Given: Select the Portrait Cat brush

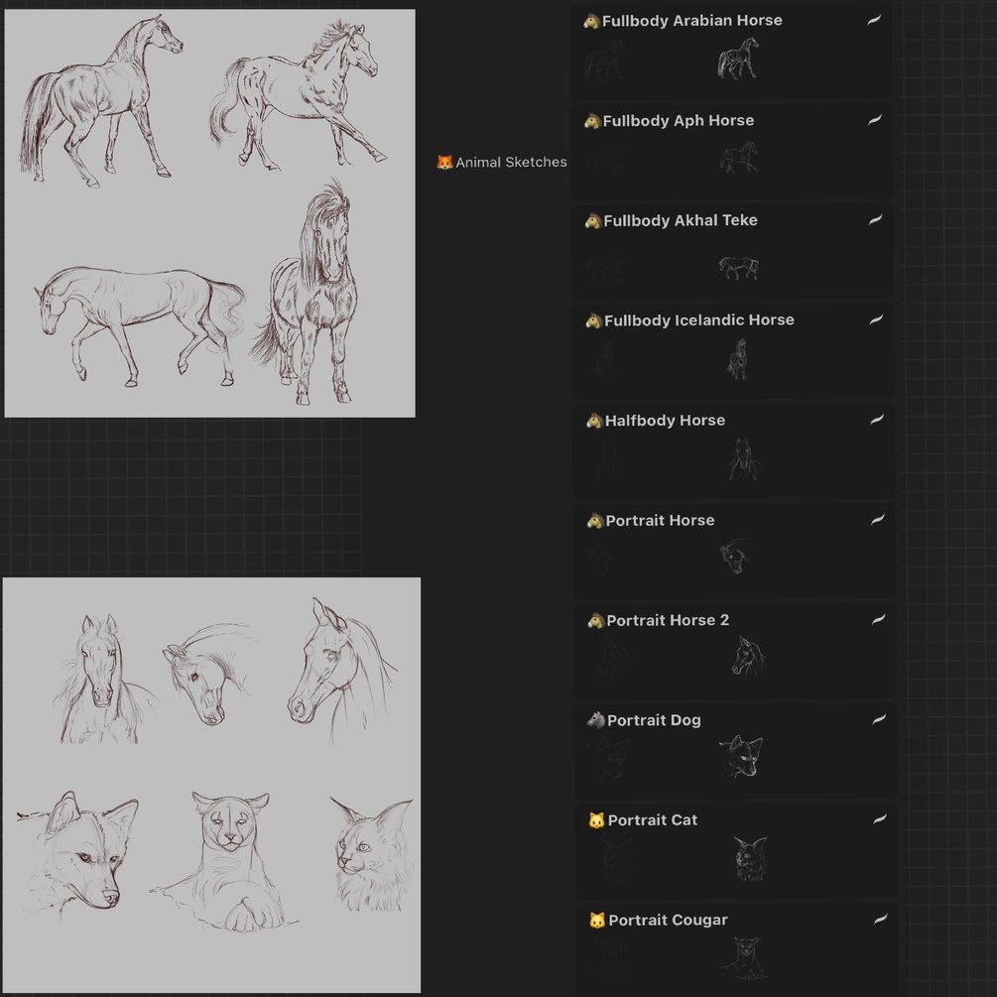Looking at the screenshot, I should pos(735,849).
